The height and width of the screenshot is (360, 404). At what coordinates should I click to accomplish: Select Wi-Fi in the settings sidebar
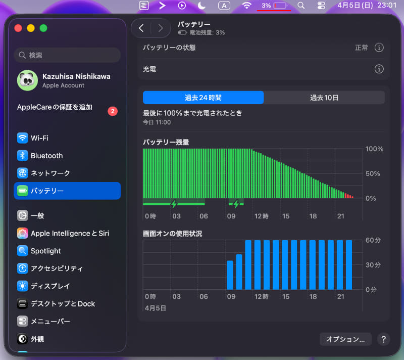pos(45,138)
